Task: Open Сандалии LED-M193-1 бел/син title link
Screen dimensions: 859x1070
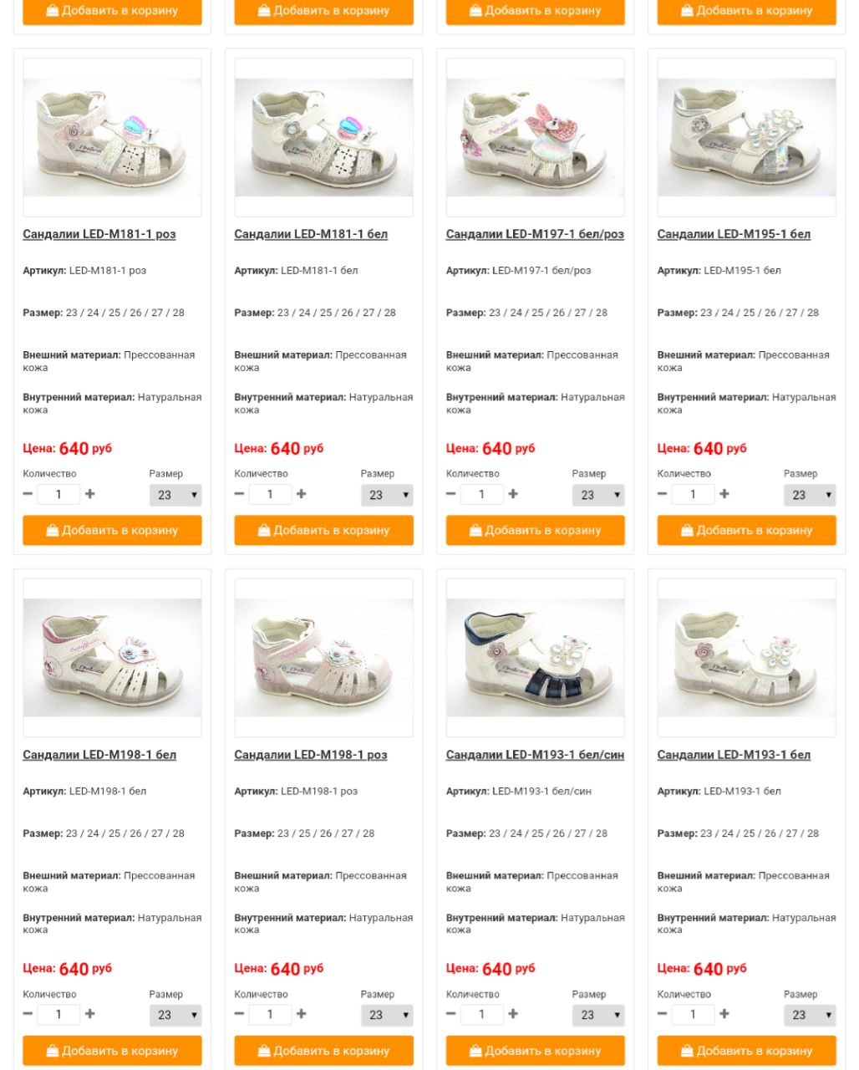Action: [x=535, y=755]
